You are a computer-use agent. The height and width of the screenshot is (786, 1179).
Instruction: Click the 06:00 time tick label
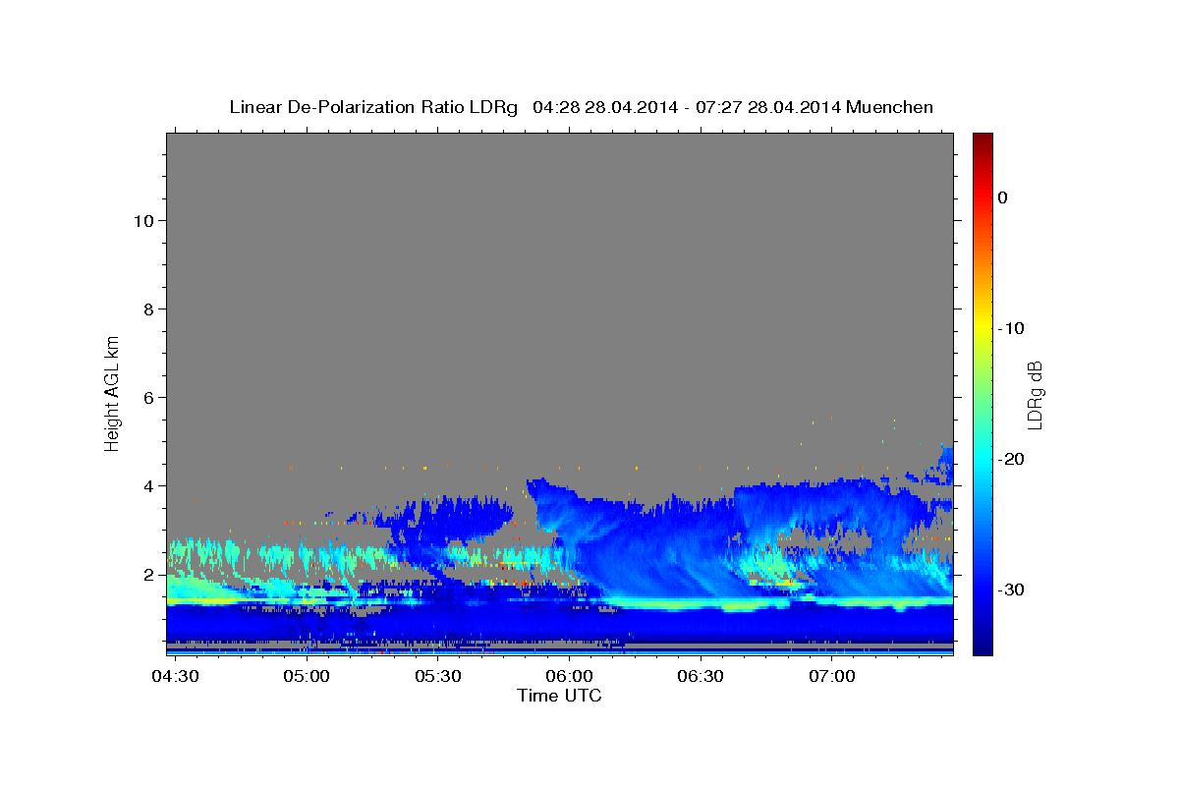point(569,677)
